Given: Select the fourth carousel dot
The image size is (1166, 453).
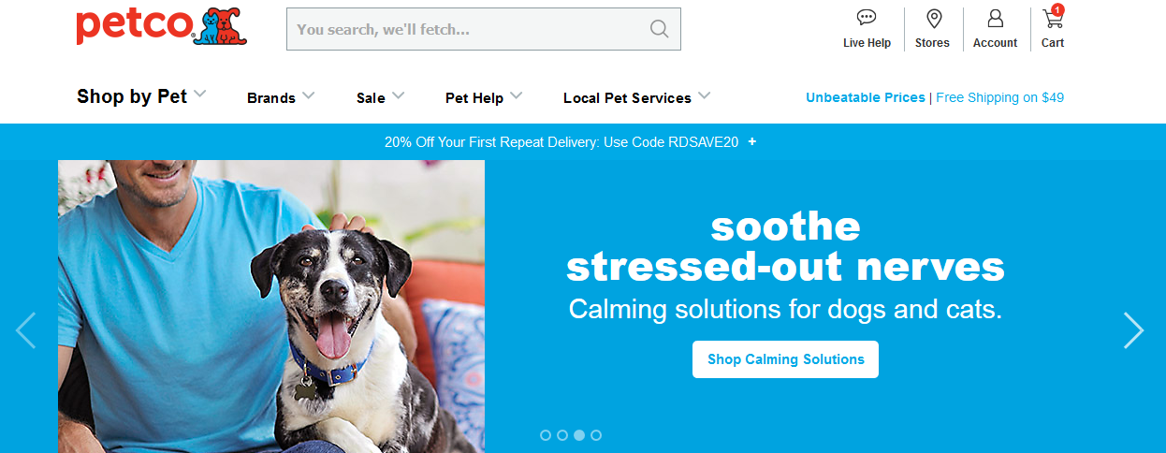Looking at the screenshot, I should click(x=596, y=435).
